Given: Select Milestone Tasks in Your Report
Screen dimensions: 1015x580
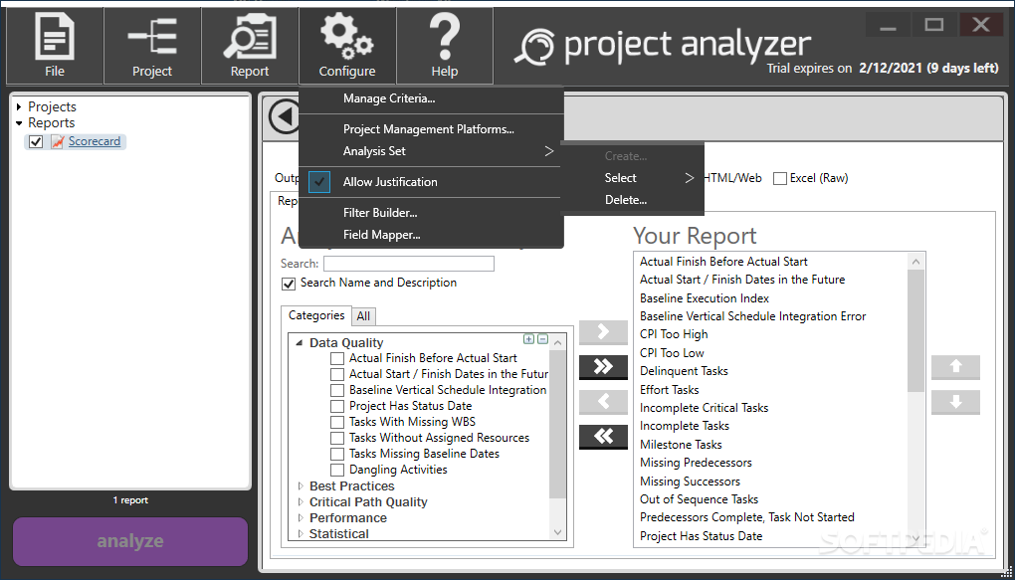Looking at the screenshot, I should 681,444.
